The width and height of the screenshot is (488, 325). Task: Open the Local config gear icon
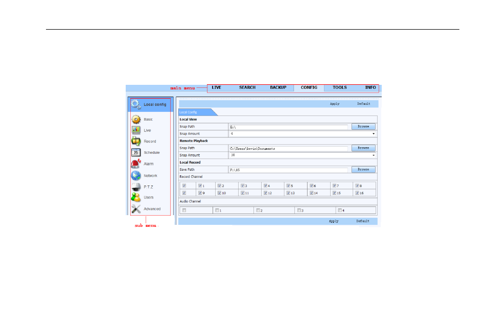[x=136, y=104]
